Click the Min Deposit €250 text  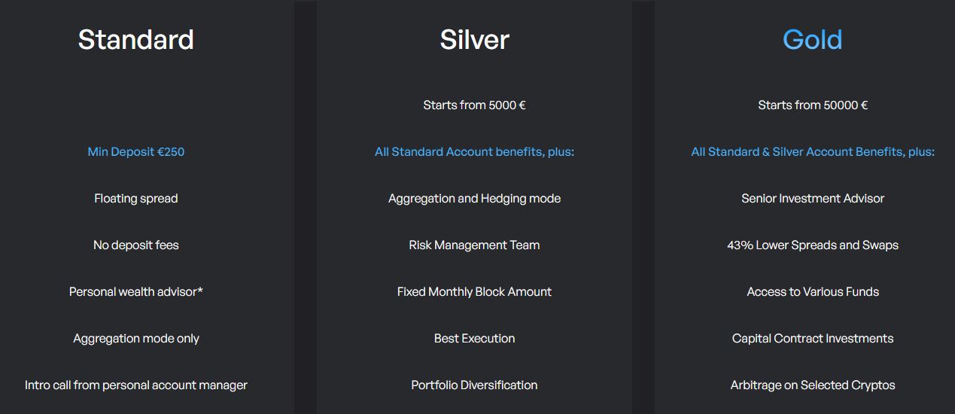coord(135,151)
